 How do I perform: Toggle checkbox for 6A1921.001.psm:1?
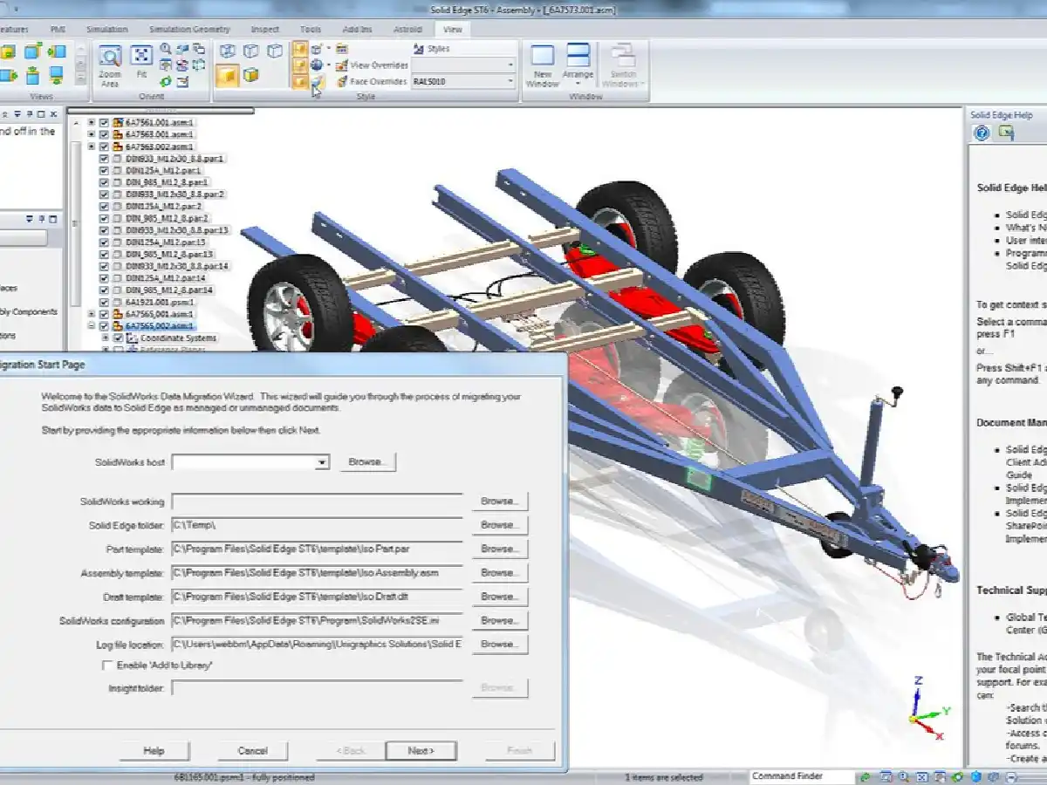pyautogui.click(x=105, y=302)
